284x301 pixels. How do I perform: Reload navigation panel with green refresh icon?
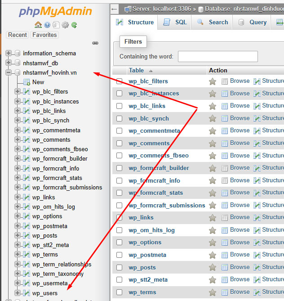tap(74, 25)
